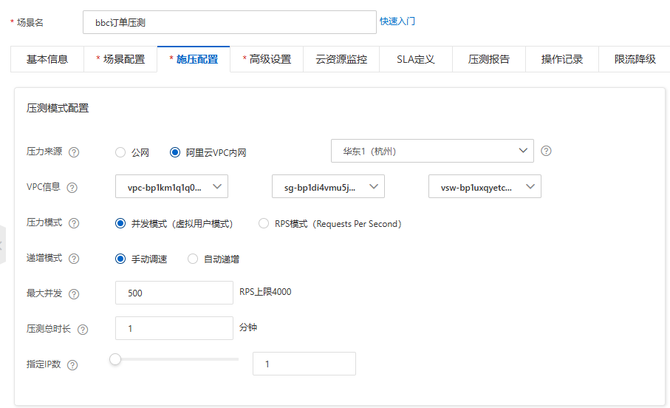
Task: Click help icon next to 递增模式
Action: point(74,259)
